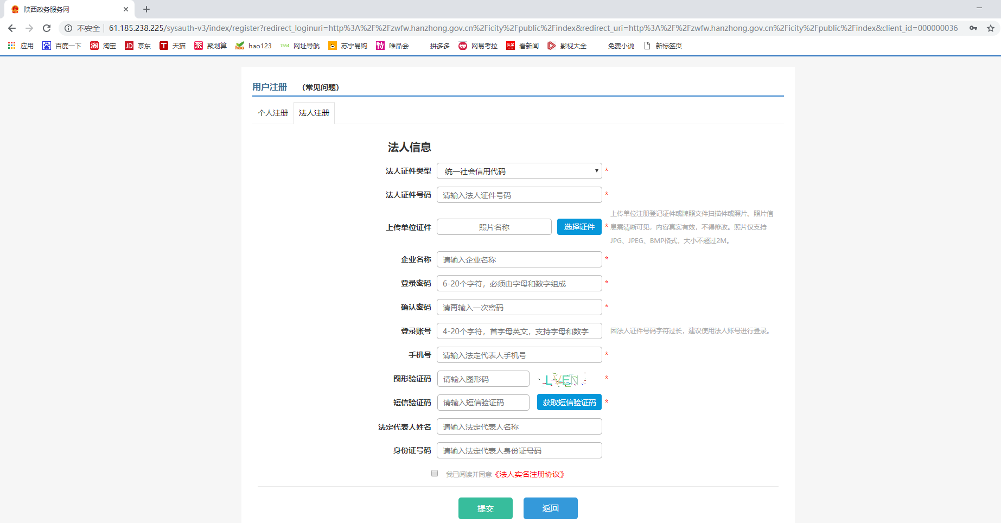
Task: Switch to the 个人注册 tab
Action: [x=272, y=113]
